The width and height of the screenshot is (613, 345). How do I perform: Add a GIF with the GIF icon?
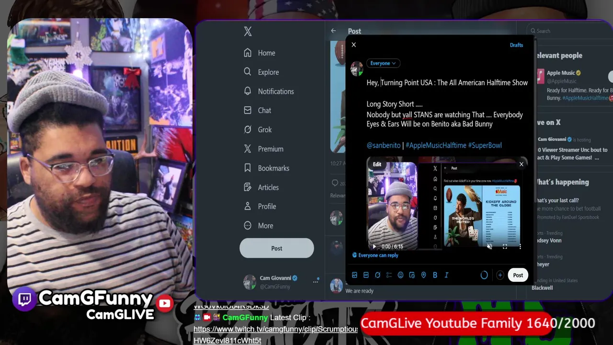coord(366,275)
